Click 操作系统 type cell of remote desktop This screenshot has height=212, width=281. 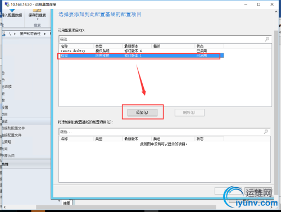[102, 51]
